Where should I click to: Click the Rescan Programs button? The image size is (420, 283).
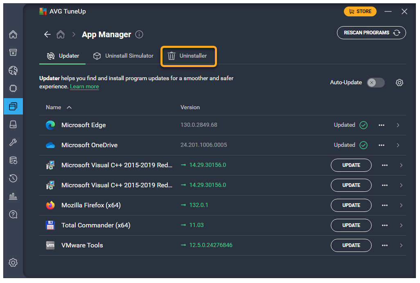point(371,33)
